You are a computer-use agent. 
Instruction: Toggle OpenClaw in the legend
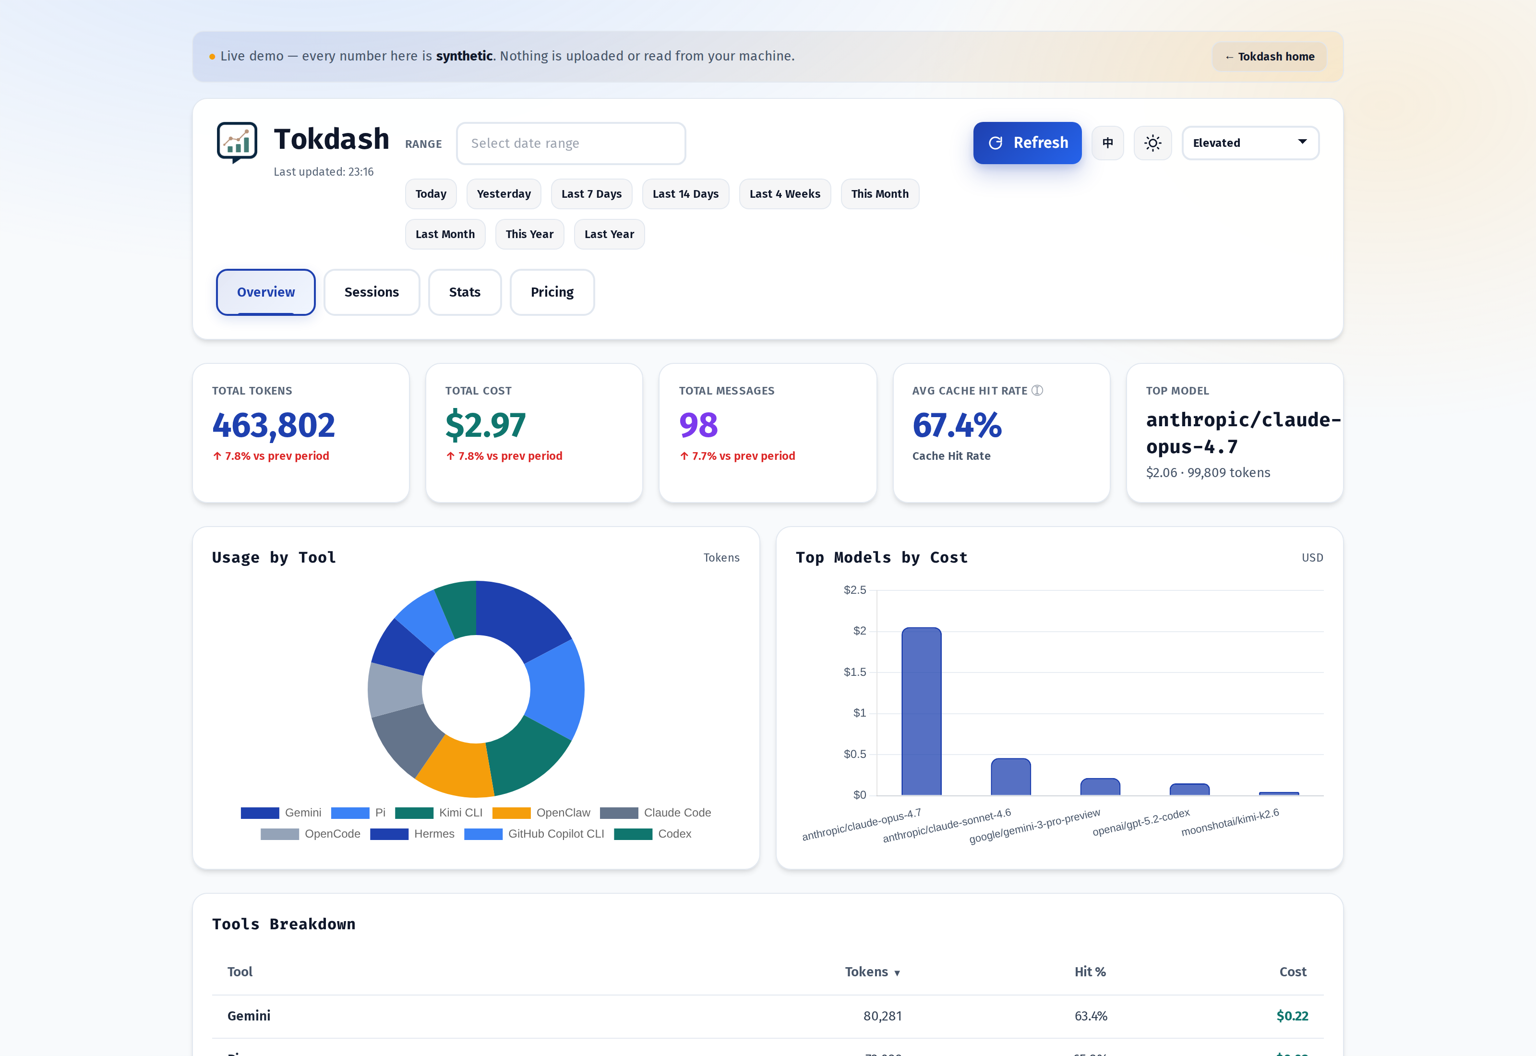click(x=541, y=813)
